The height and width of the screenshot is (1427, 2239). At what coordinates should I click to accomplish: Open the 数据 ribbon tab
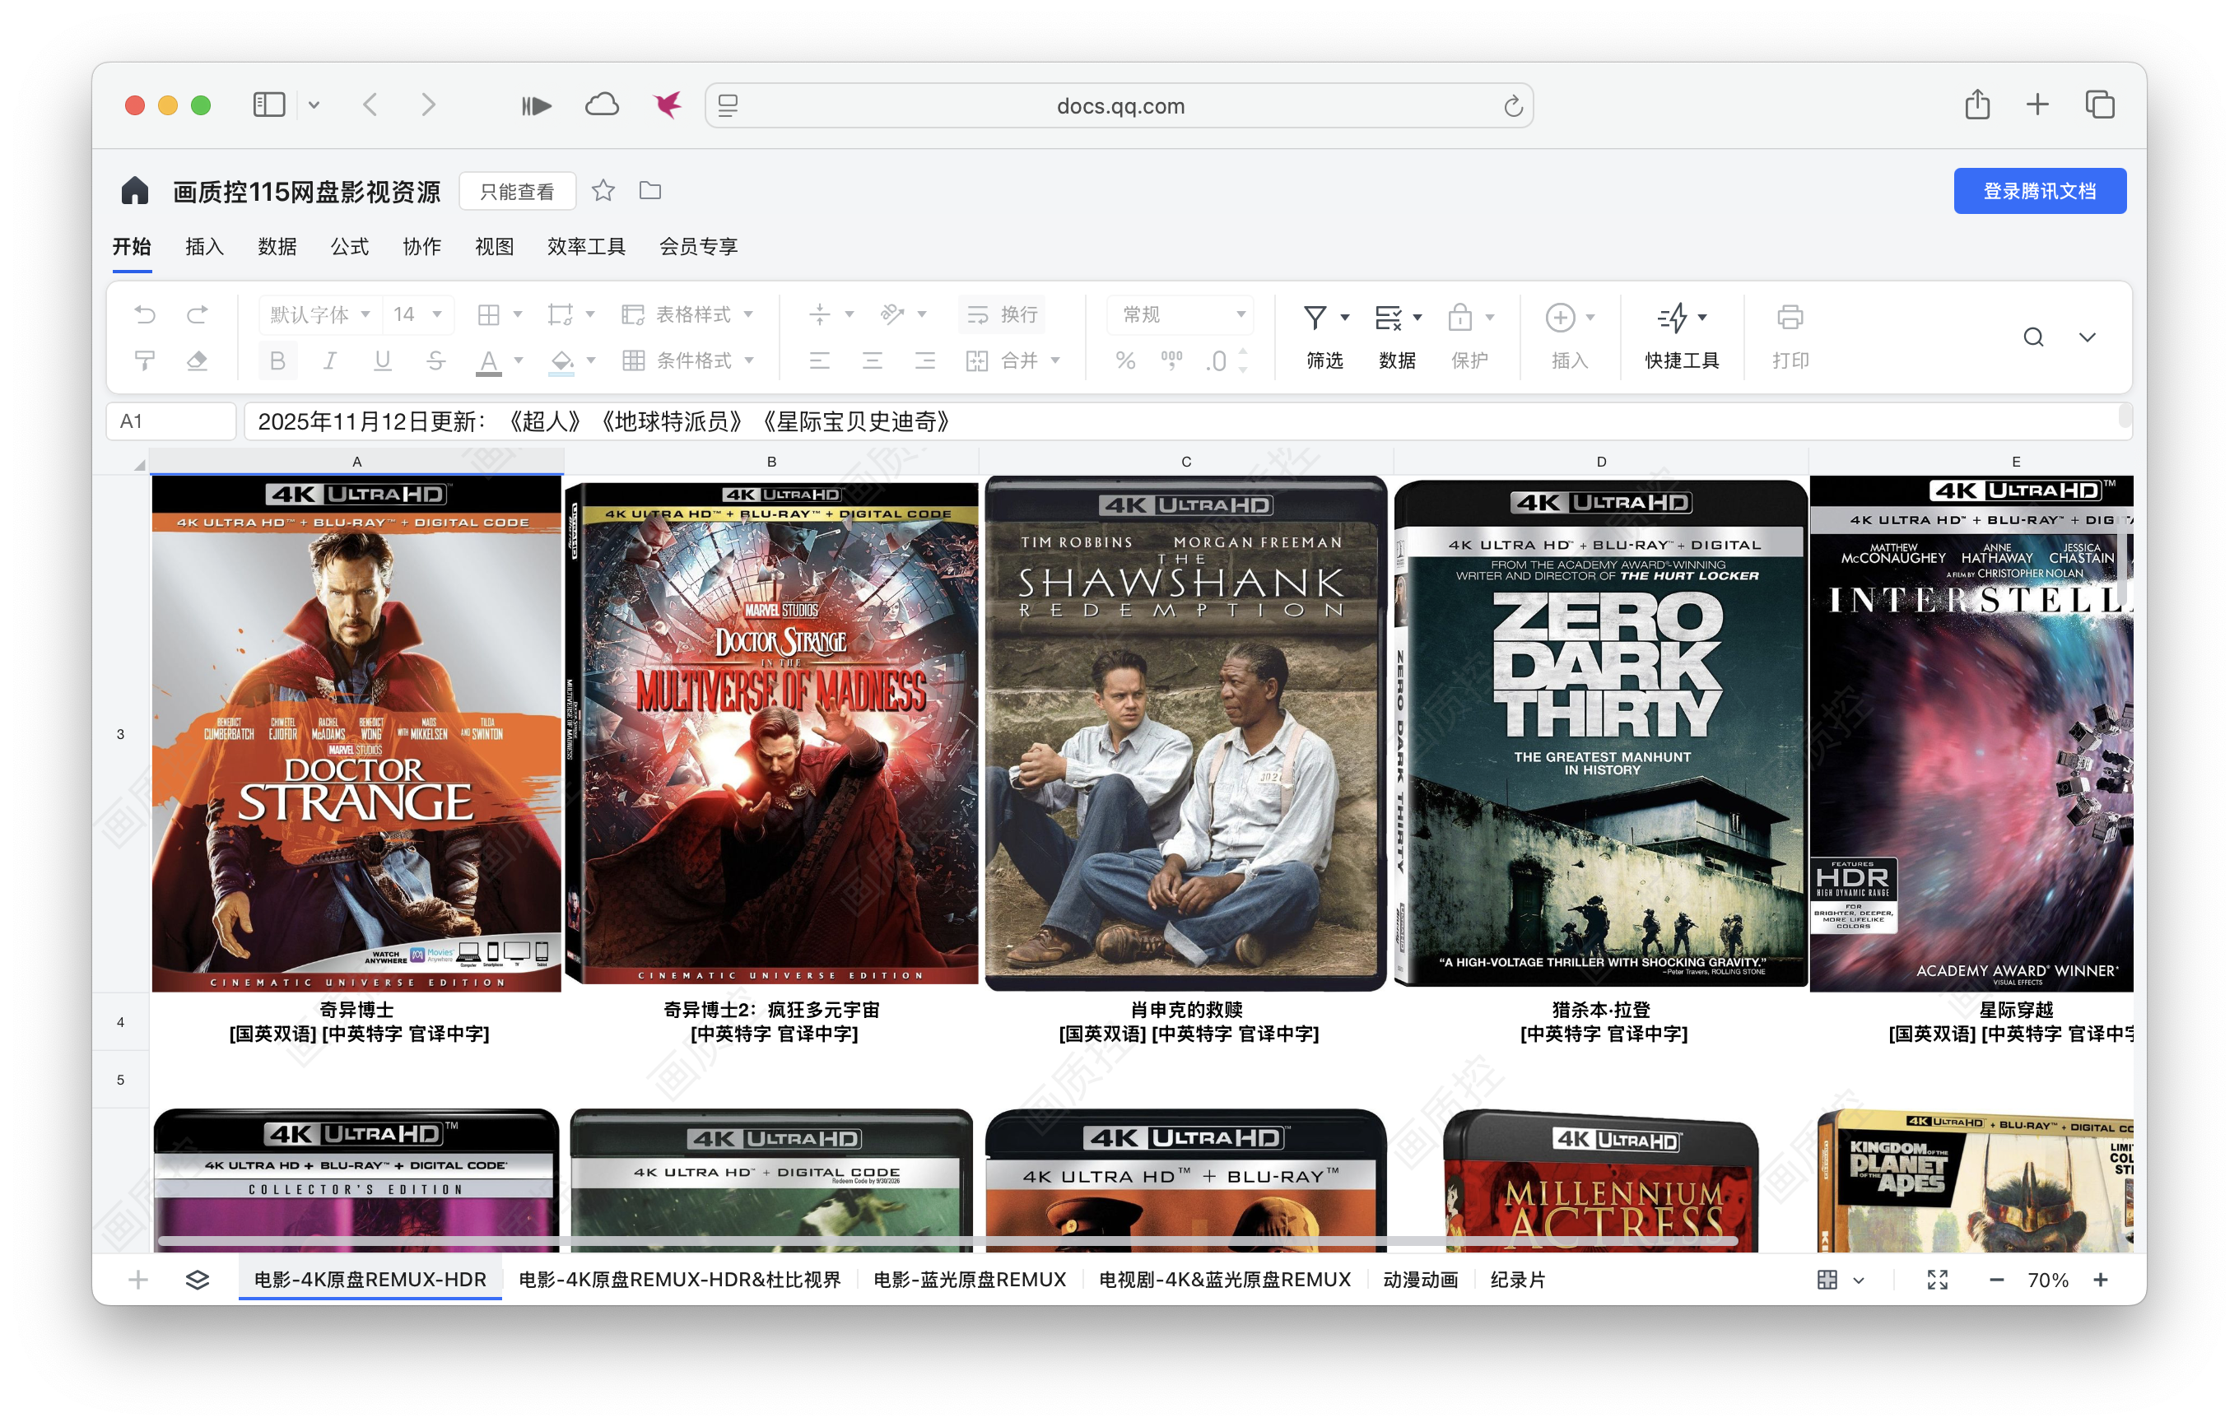277,246
